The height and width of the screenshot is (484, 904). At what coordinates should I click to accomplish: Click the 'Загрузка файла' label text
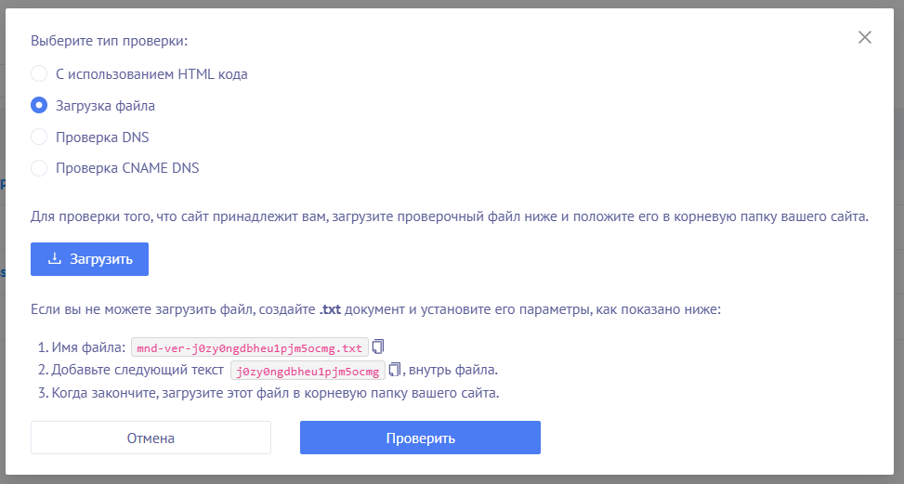pos(105,105)
